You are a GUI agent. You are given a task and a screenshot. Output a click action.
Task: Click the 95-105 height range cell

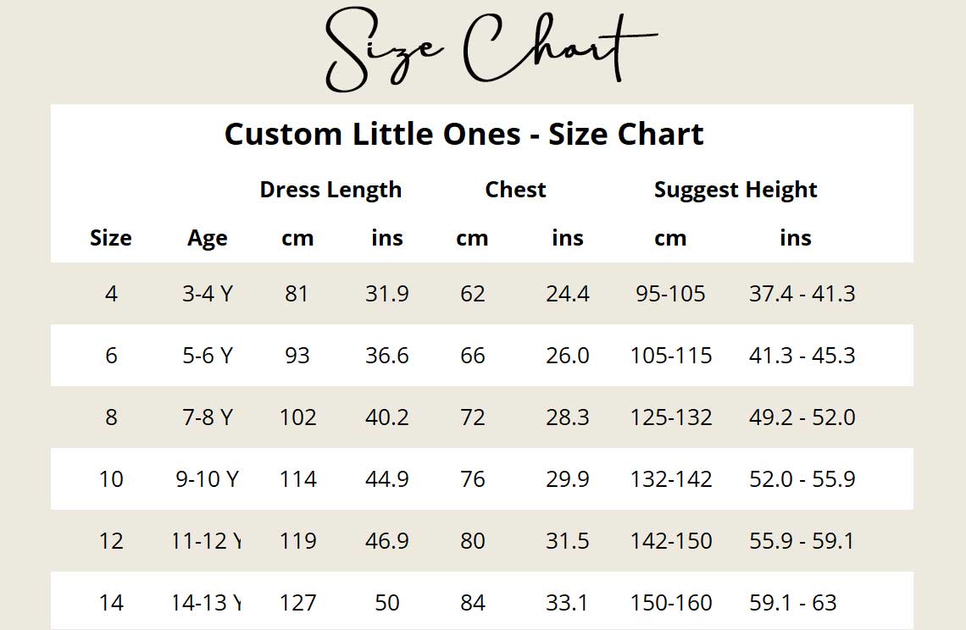pos(670,294)
